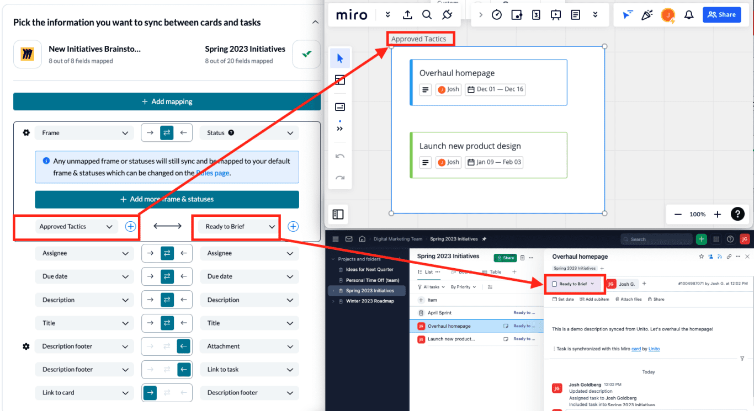Open Ideas for Next Quarter folder
Image resolution: width=754 pixels, height=411 pixels.
(370, 269)
